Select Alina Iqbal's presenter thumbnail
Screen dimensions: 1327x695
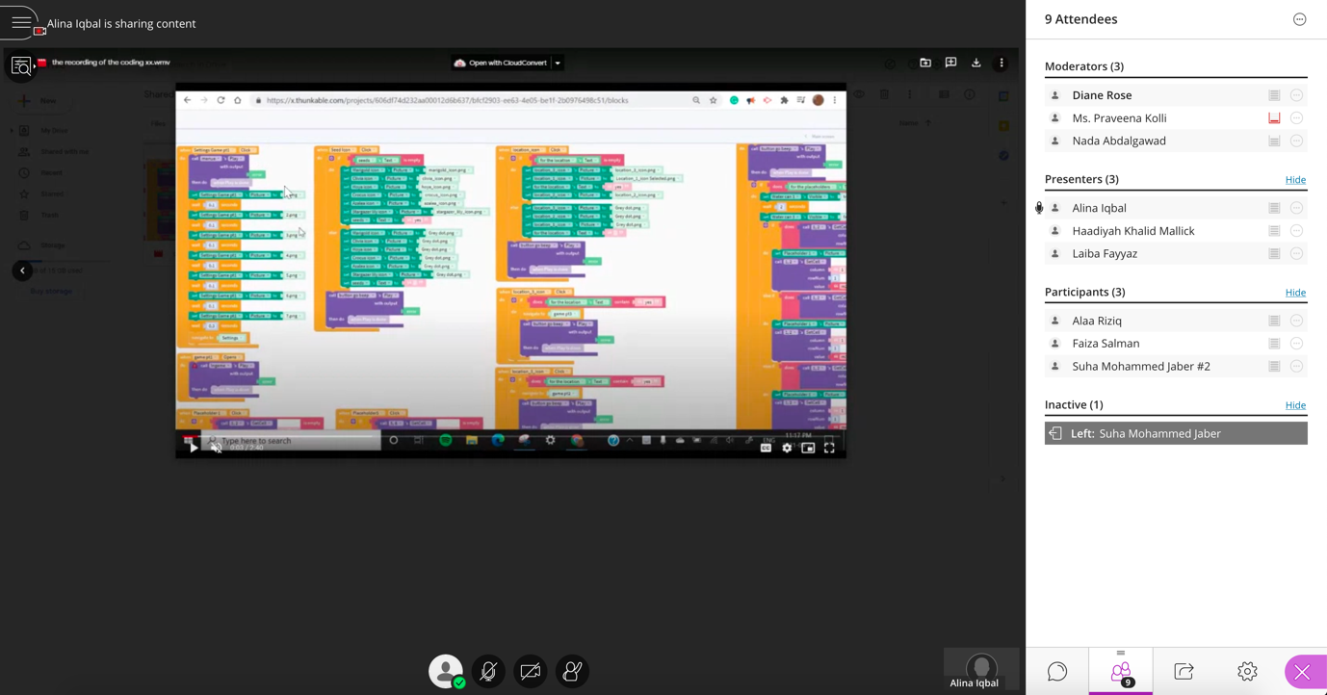(x=980, y=670)
